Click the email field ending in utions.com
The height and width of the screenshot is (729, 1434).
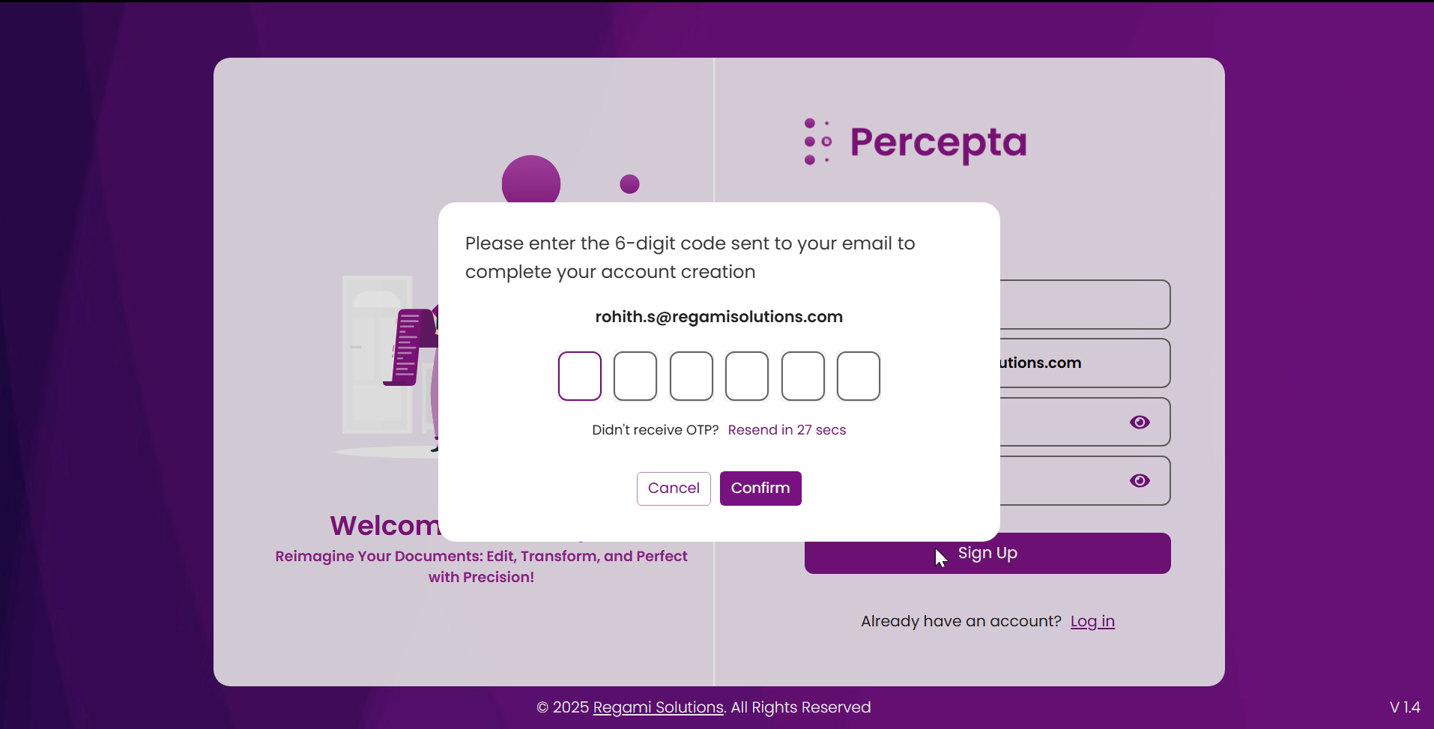(1084, 363)
